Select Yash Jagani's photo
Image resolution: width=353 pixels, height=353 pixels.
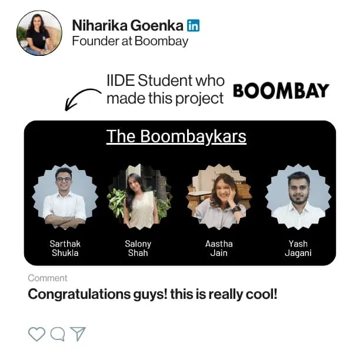(298, 197)
